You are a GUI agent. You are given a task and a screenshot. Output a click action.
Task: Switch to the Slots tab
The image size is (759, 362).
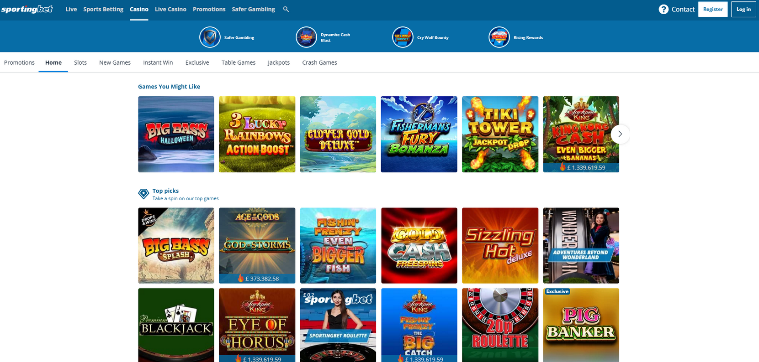[x=80, y=62]
